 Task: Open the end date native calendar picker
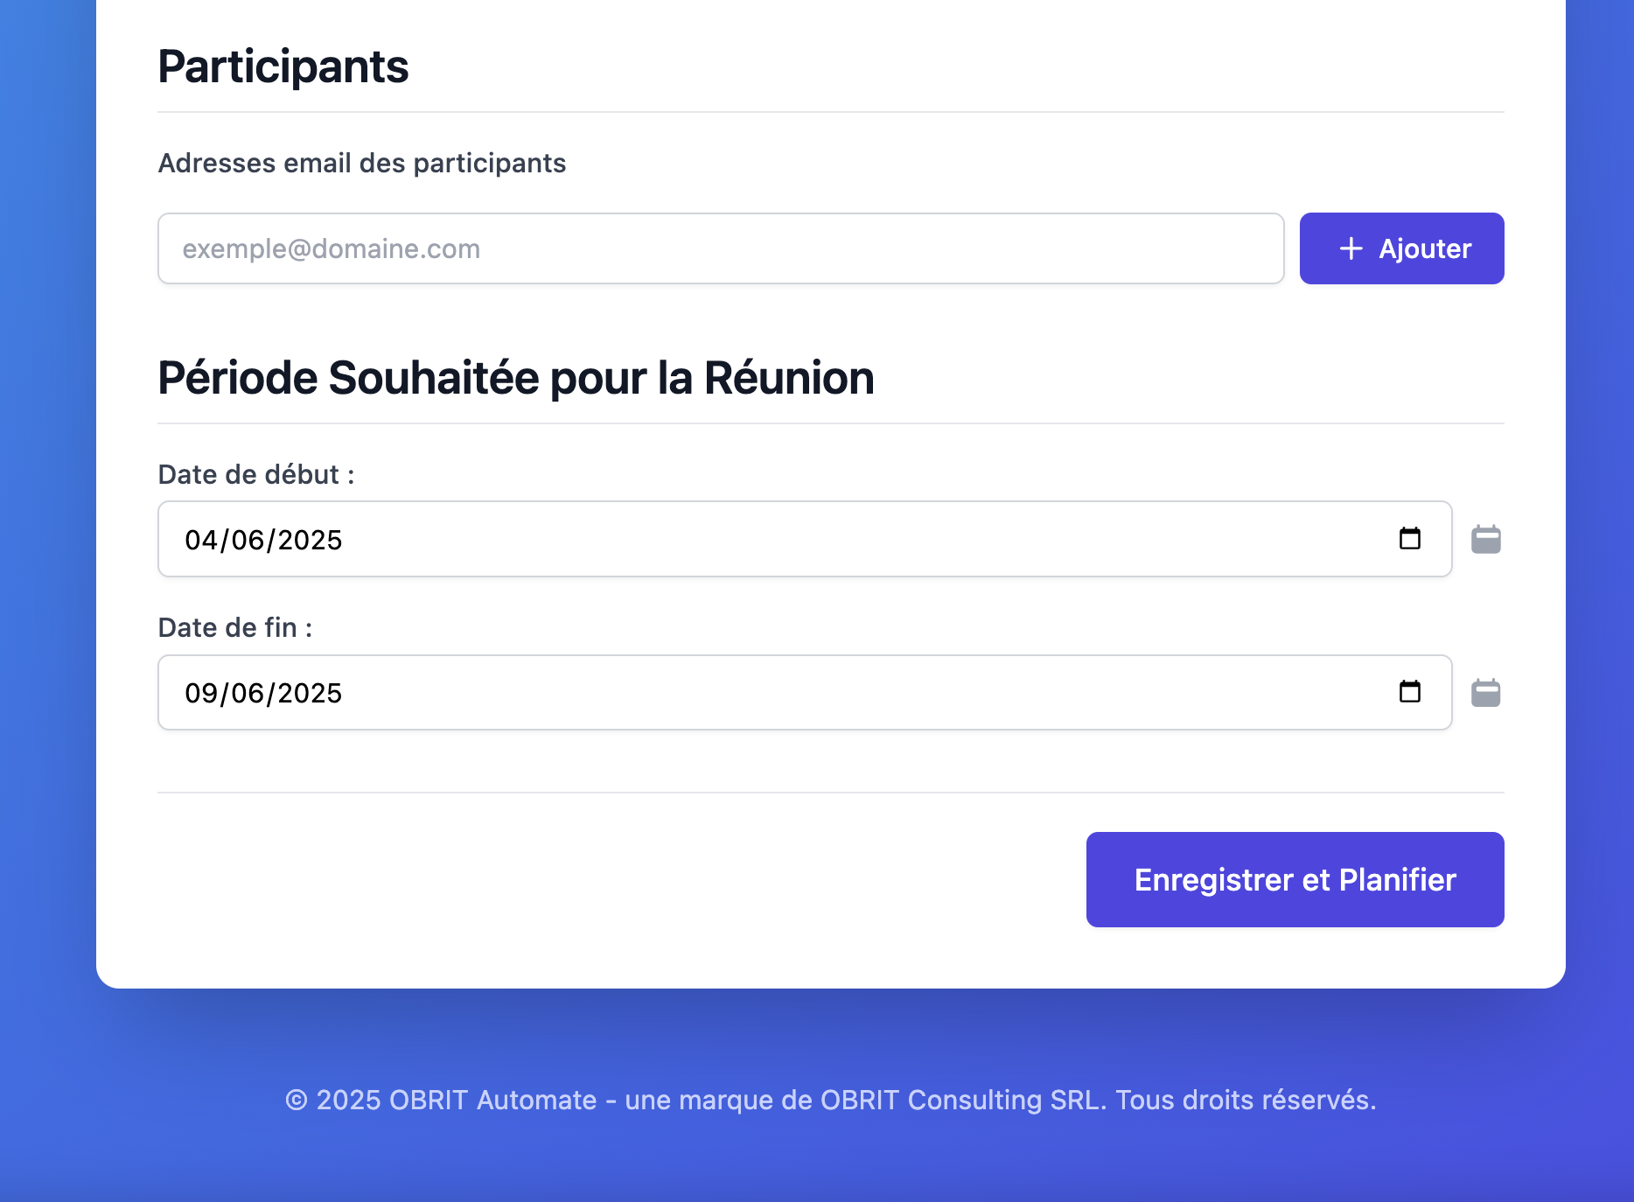(x=1409, y=692)
